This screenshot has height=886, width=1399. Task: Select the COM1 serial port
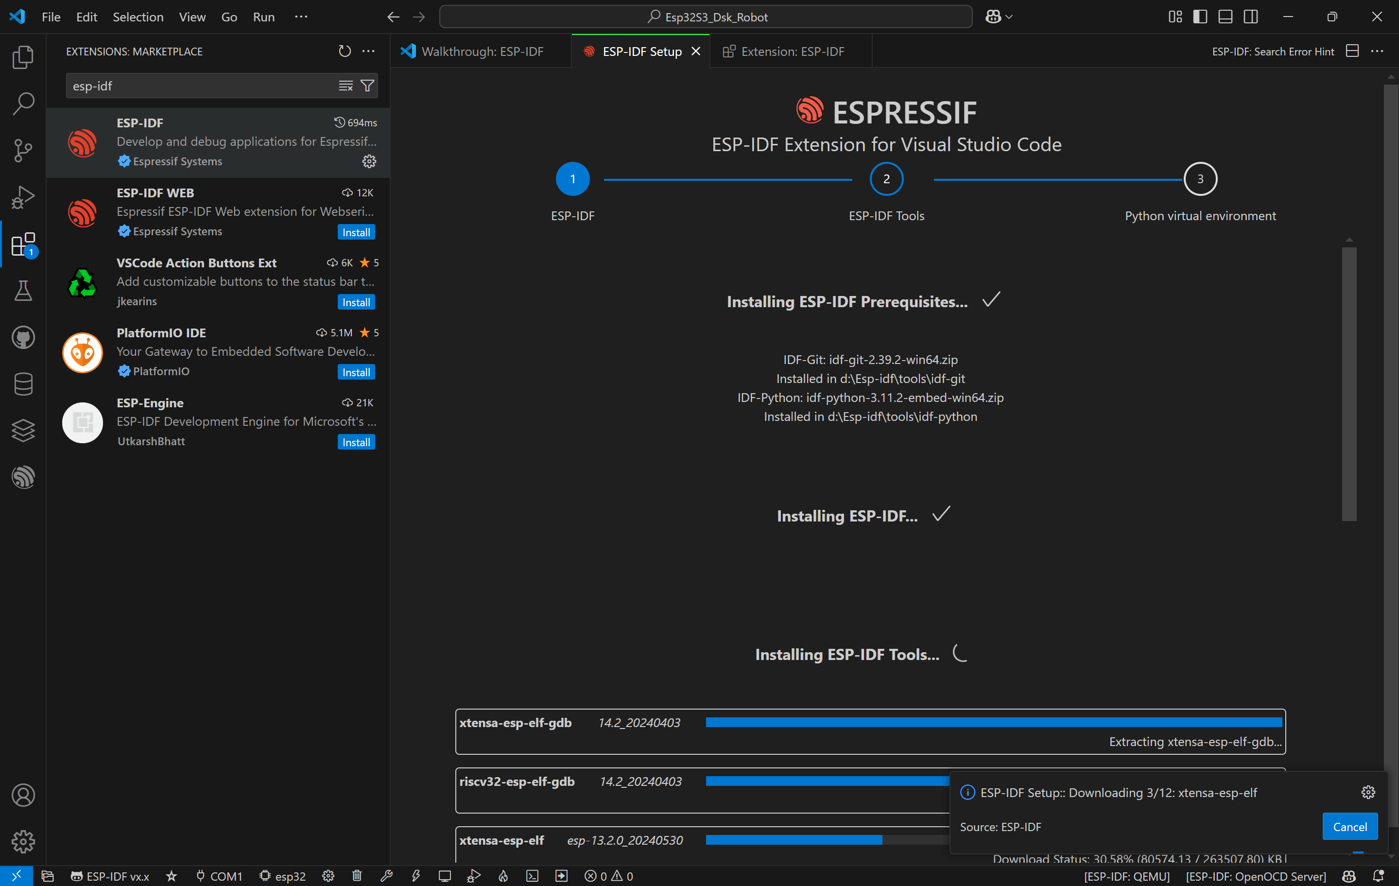[x=219, y=876]
